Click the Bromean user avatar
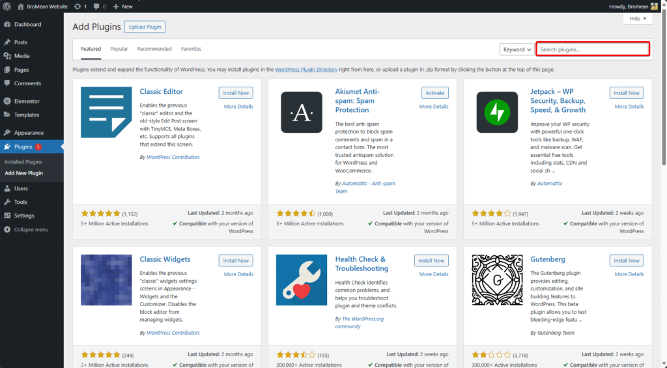 click(x=655, y=6)
